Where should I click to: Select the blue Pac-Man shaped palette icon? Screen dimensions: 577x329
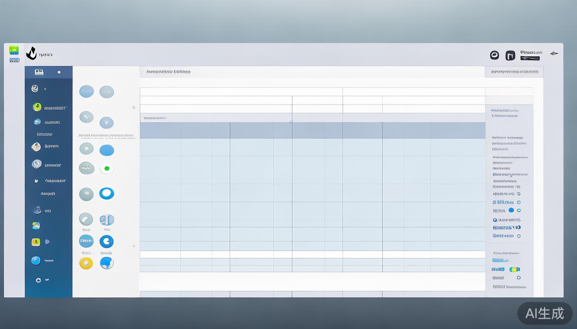pos(106,242)
